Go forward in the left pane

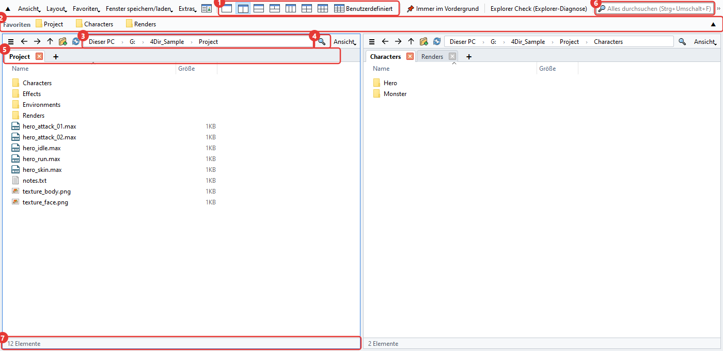click(x=37, y=42)
